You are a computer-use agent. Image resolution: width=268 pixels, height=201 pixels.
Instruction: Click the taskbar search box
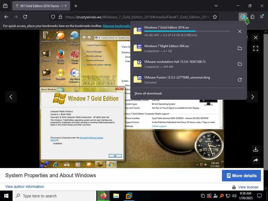point(54,196)
